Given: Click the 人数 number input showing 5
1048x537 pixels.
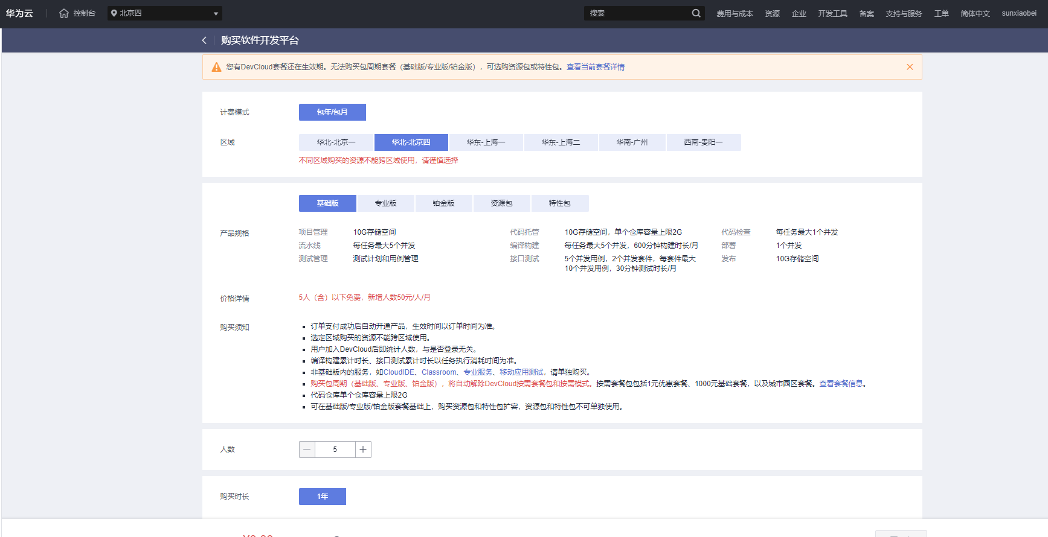Looking at the screenshot, I should point(335,450).
